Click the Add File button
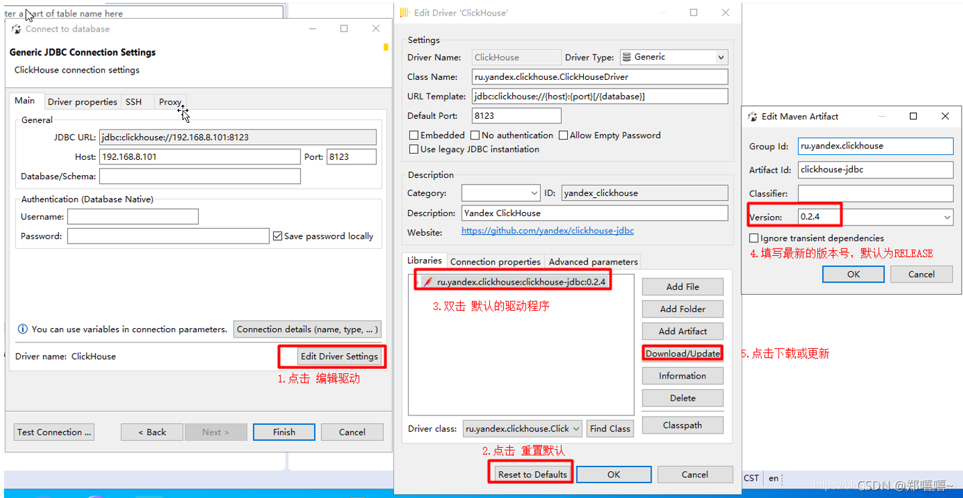Image resolution: width=963 pixels, height=498 pixels. tap(682, 287)
